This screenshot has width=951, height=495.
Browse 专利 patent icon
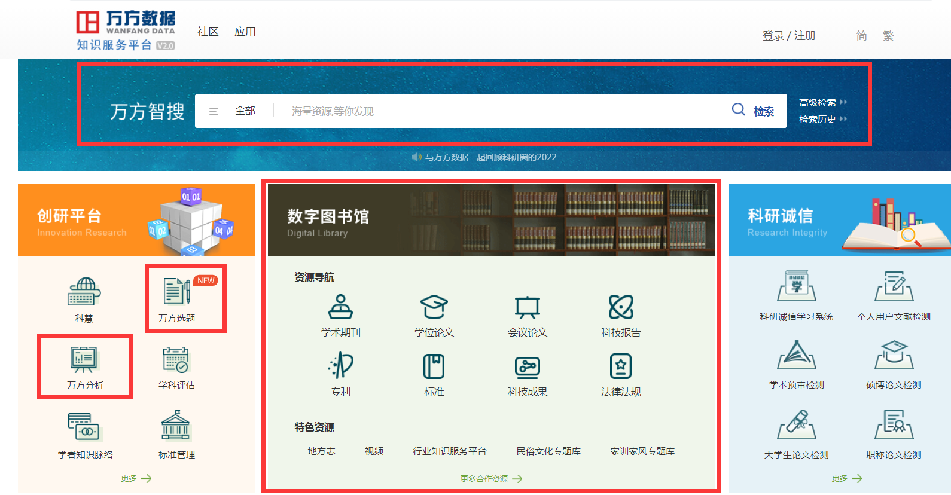341,365
